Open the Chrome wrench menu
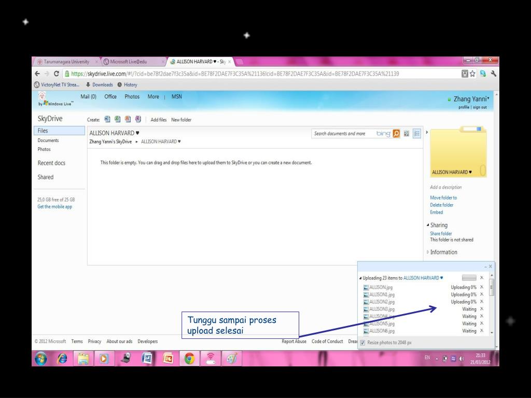The height and width of the screenshot is (398, 531). (x=494, y=74)
